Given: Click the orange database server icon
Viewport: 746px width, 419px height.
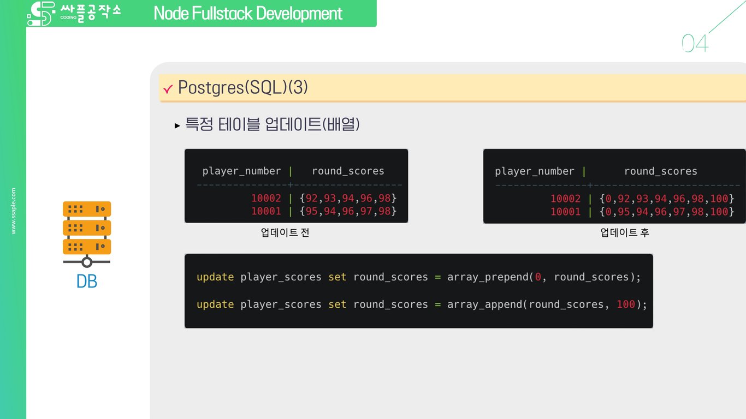Looking at the screenshot, I should point(87,234).
